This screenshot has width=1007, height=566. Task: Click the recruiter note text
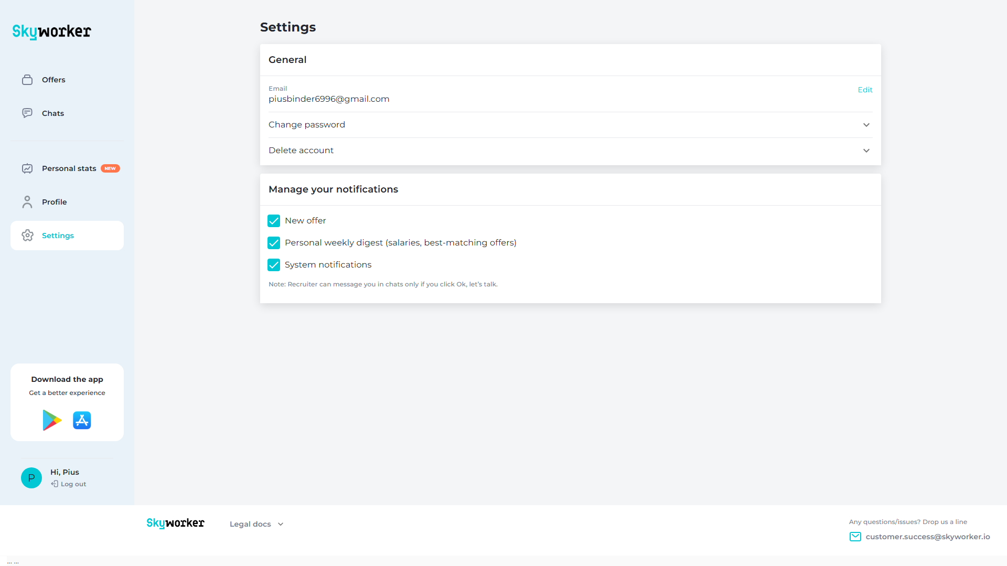coord(383,284)
